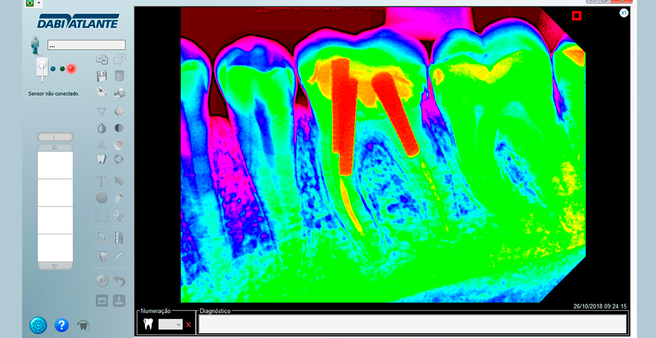Open the language flag dropdown

click(x=39, y=3)
